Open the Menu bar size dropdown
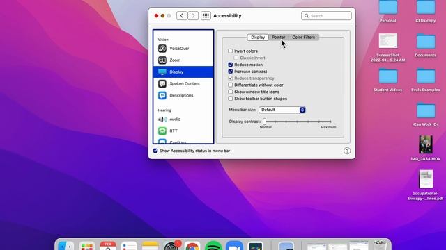Screen dimensions: 446x250 [282, 110]
